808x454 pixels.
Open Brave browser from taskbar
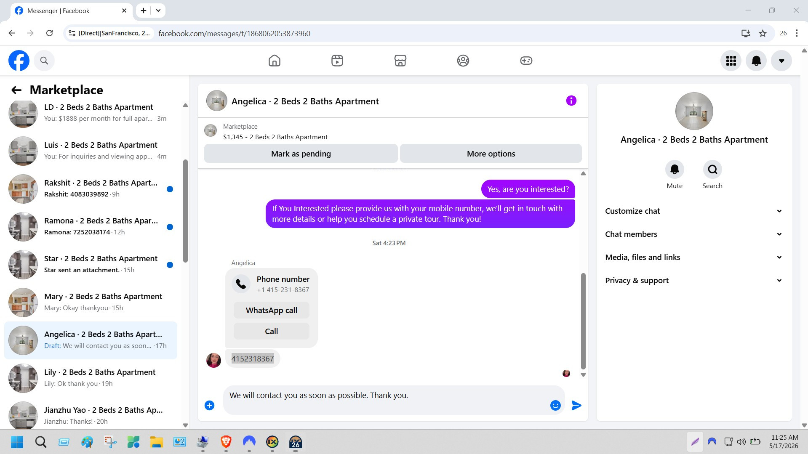[x=226, y=442]
